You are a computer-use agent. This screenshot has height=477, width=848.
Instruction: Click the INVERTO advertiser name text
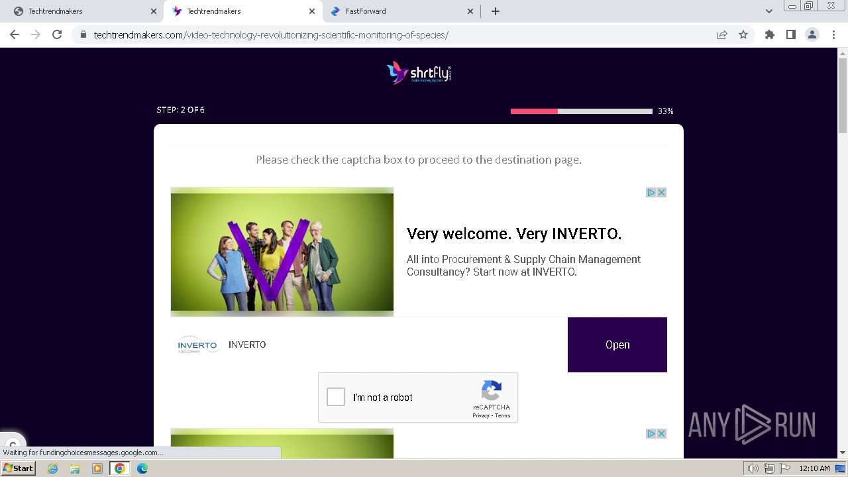pos(247,344)
